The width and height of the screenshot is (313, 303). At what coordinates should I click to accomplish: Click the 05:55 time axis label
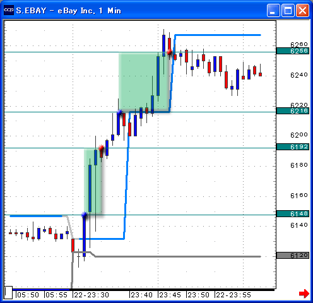56,295
